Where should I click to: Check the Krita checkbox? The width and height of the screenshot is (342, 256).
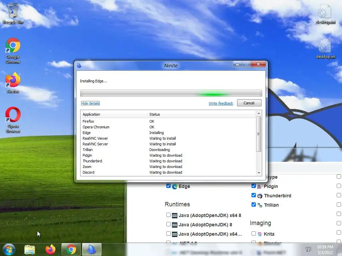pyautogui.click(x=253, y=234)
